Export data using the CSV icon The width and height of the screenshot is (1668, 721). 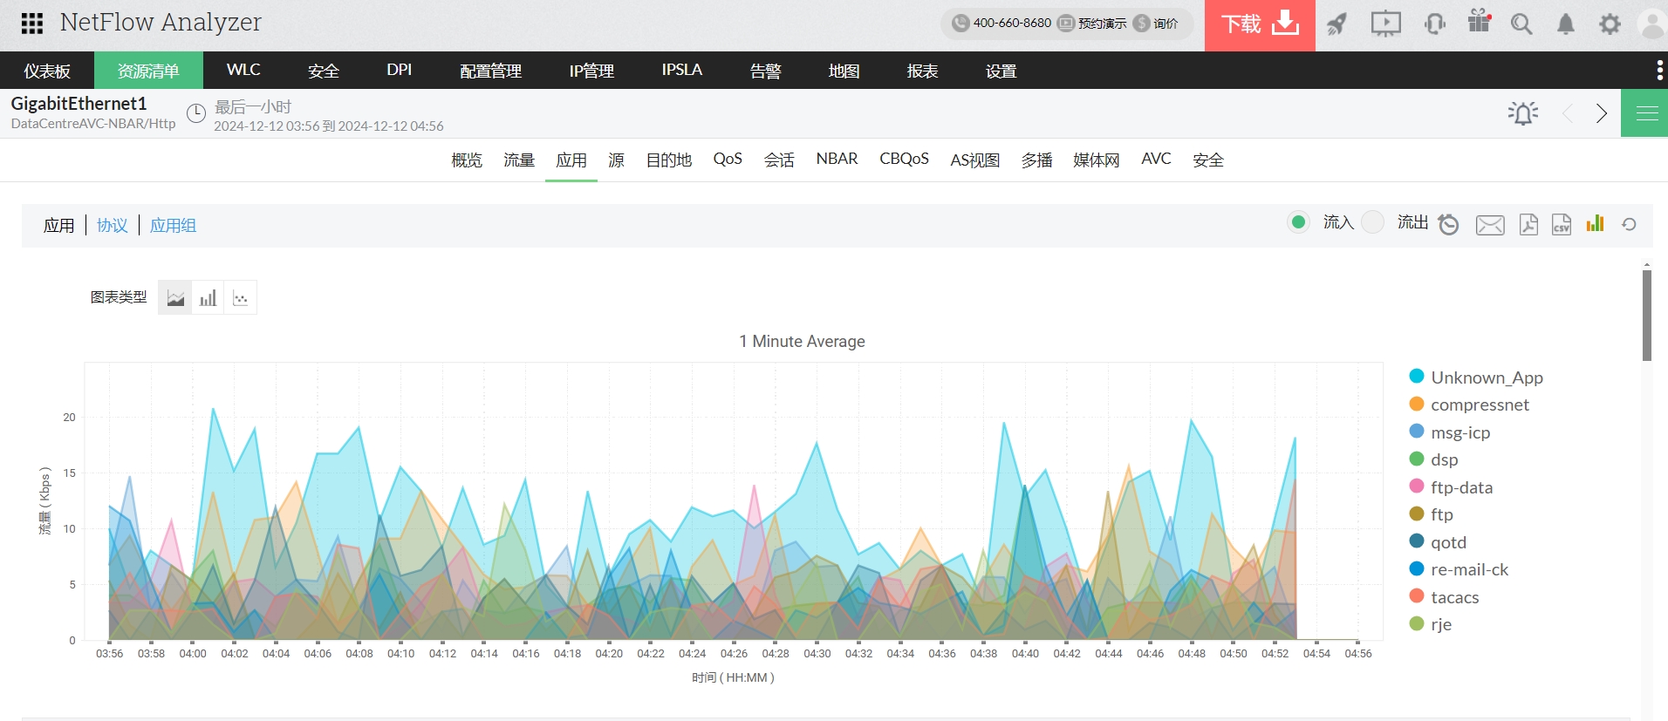(1561, 225)
